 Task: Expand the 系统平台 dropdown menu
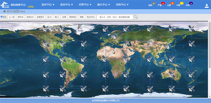(122, 4)
